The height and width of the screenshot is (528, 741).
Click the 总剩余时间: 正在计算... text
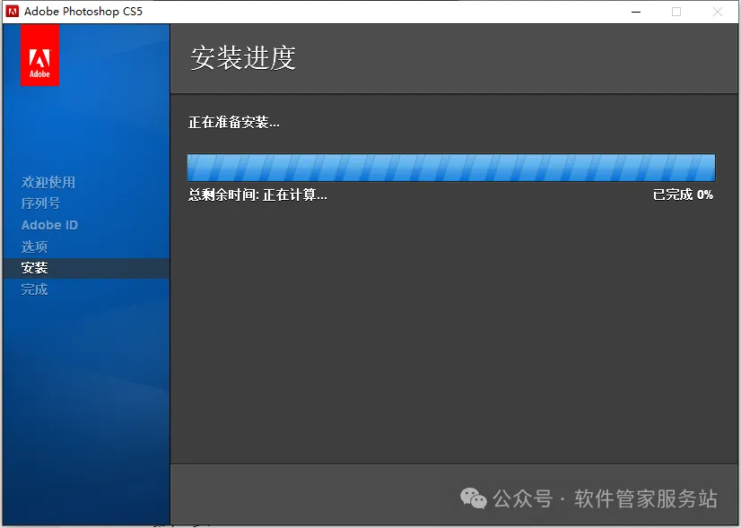point(257,195)
